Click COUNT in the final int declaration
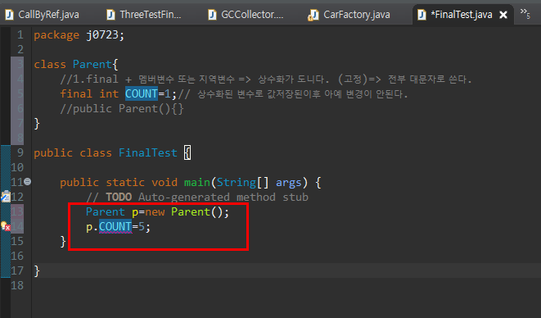 point(142,93)
